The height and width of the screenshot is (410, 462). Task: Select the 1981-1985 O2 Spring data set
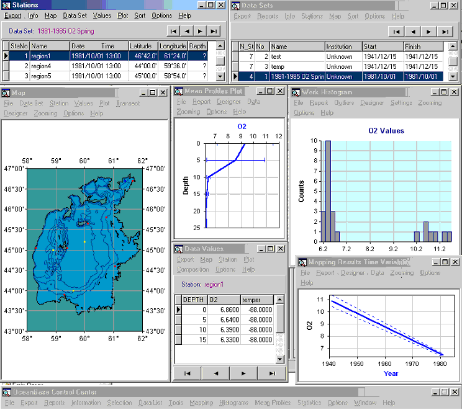[341, 77]
